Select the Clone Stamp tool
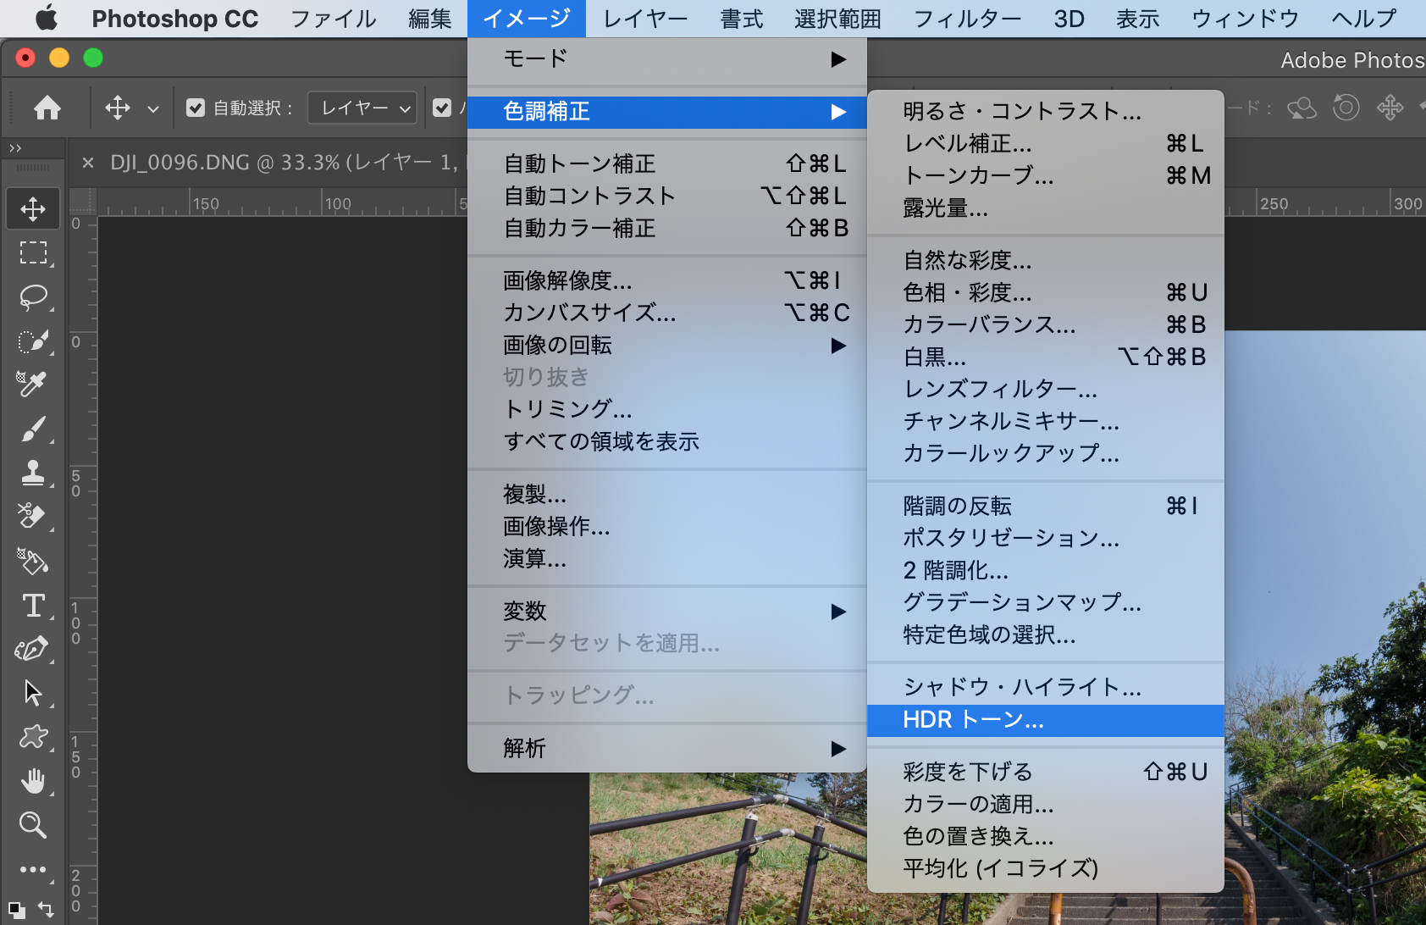 coord(33,473)
